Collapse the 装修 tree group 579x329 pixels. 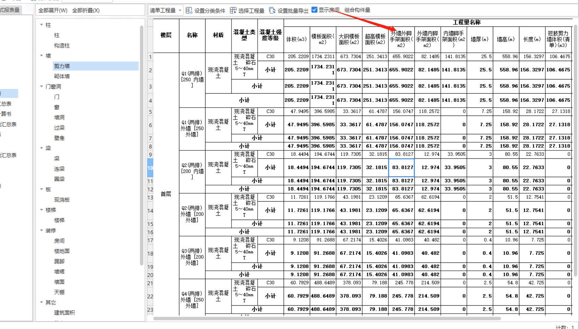42,230
